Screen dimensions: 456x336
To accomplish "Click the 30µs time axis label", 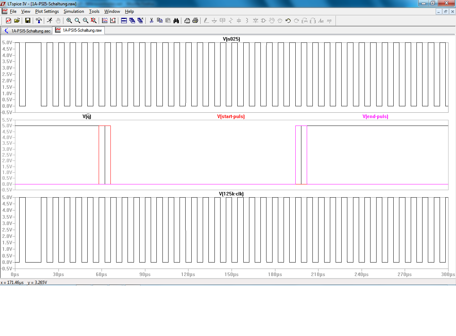I will [x=58, y=274].
